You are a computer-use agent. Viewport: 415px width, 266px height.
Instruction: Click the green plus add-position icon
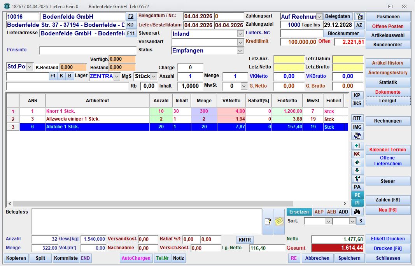[x=357, y=146]
